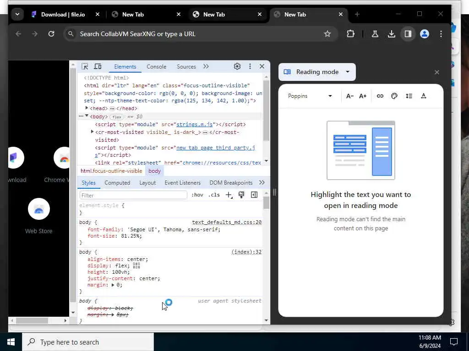Image resolution: width=469 pixels, height=351 pixels.
Task: Open the strings.m.js source link
Action: 194,124
